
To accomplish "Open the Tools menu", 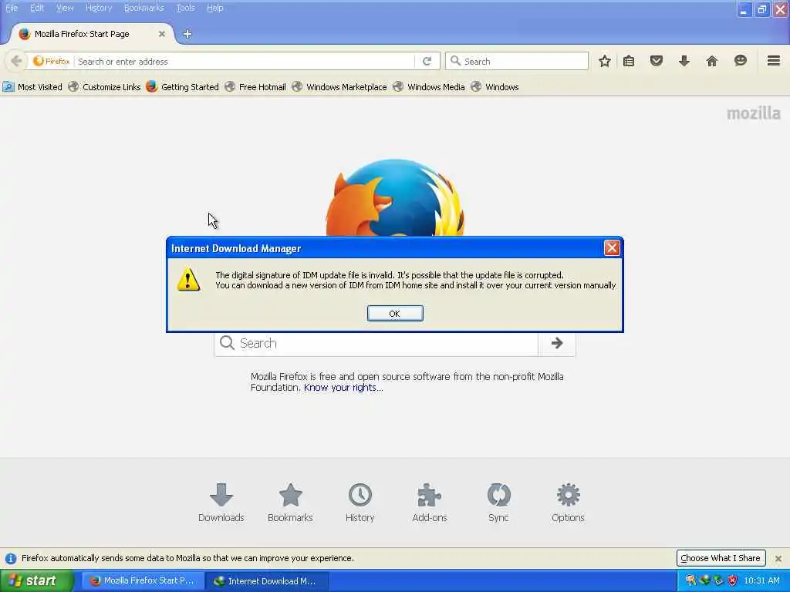I will (185, 8).
